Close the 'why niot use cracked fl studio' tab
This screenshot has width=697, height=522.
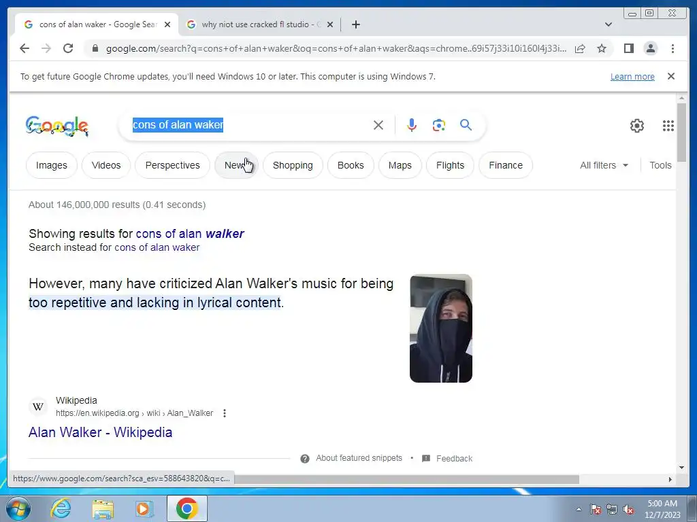(x=330, y=24)
